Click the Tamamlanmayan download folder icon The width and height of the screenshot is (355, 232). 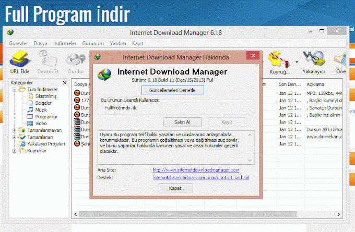[x=22, y=130]
